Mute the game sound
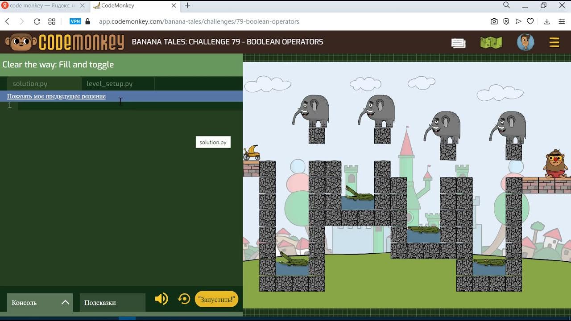 point(161,299)
